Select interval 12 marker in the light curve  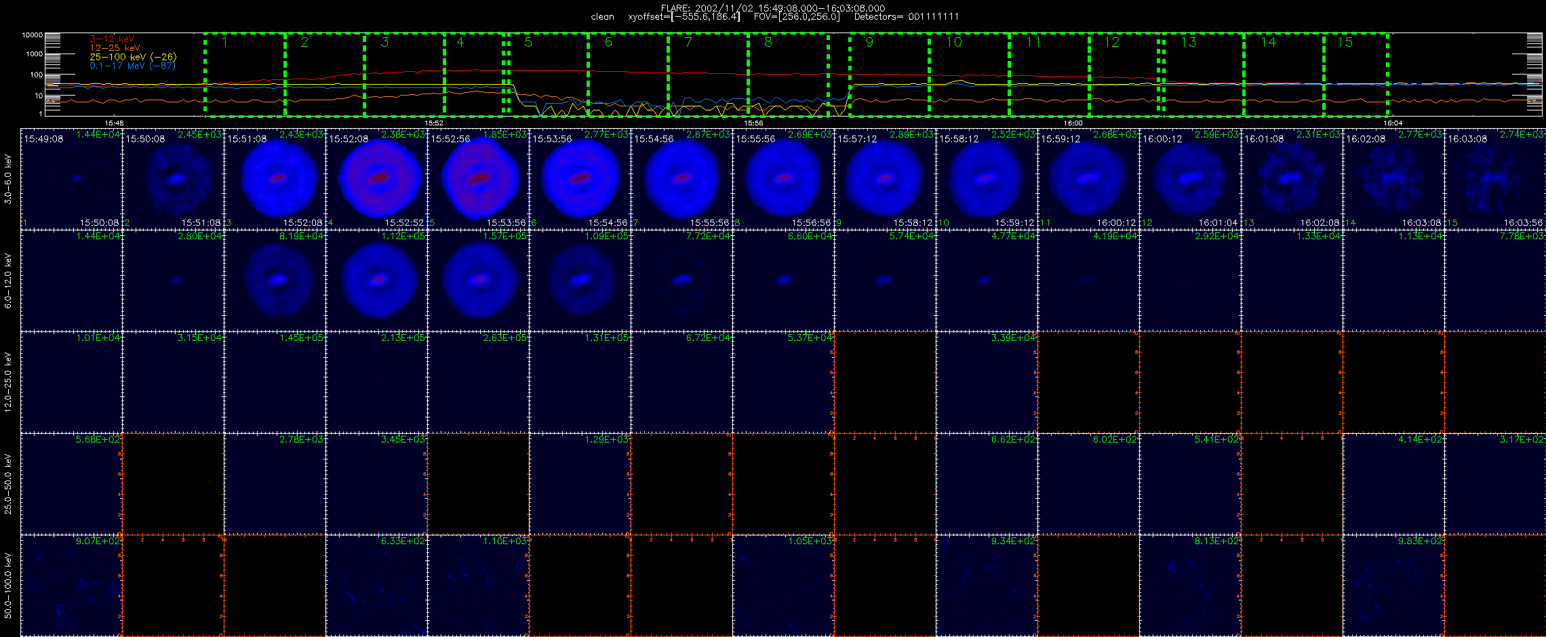1112,42
